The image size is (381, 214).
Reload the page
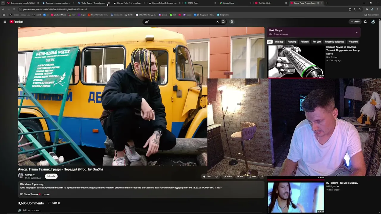(x=14, y=9)
